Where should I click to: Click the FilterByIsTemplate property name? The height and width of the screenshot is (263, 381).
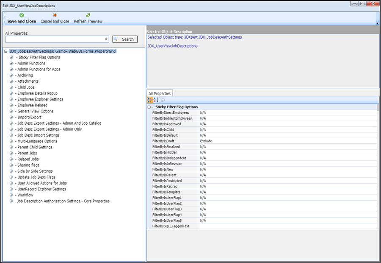(166, 192)
